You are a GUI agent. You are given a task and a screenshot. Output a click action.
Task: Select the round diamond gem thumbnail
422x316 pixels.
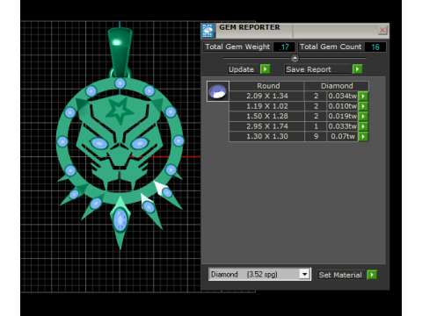[x=217, y=91]
